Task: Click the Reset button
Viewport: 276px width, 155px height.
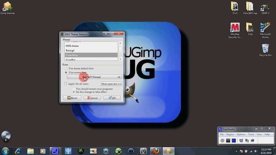Action: coord(72,98)
